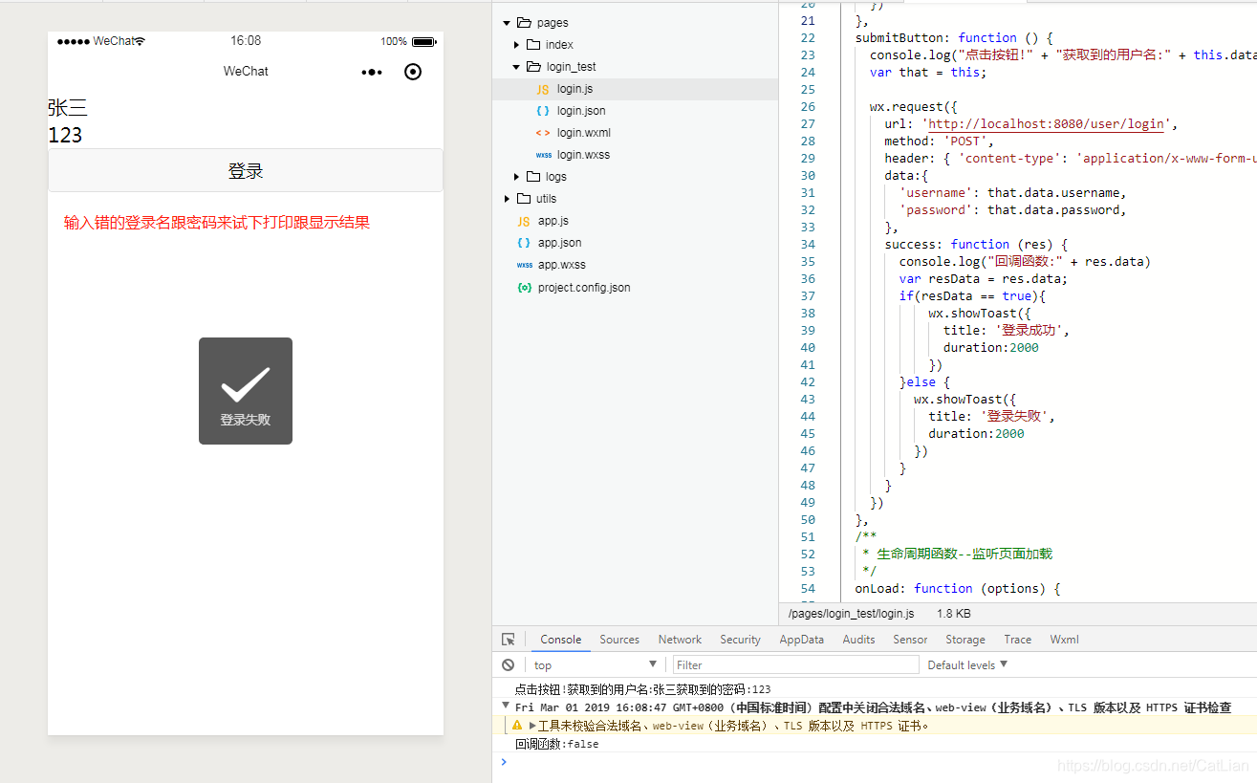The height and width of the screenshot is (783, 1257).
Task: Expand the utils folder arrow
Action: pyautogui.click(x=508, y=198)
